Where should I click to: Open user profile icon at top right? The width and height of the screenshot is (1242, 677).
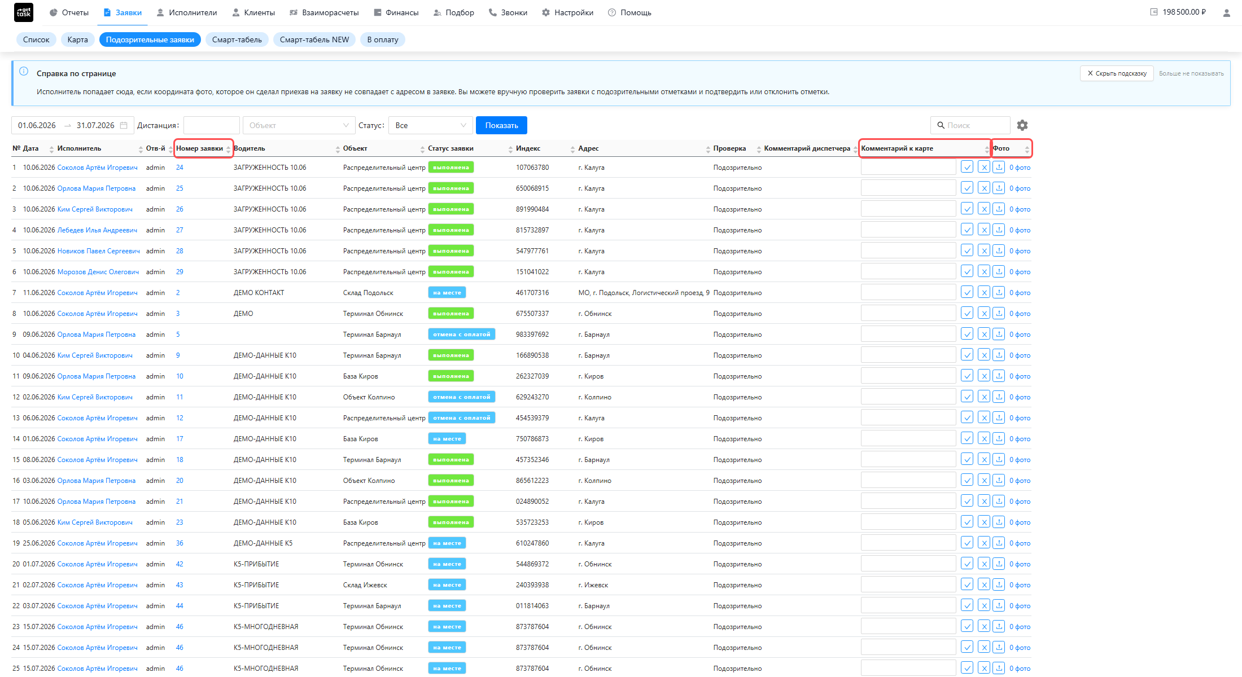(1226, 12)
